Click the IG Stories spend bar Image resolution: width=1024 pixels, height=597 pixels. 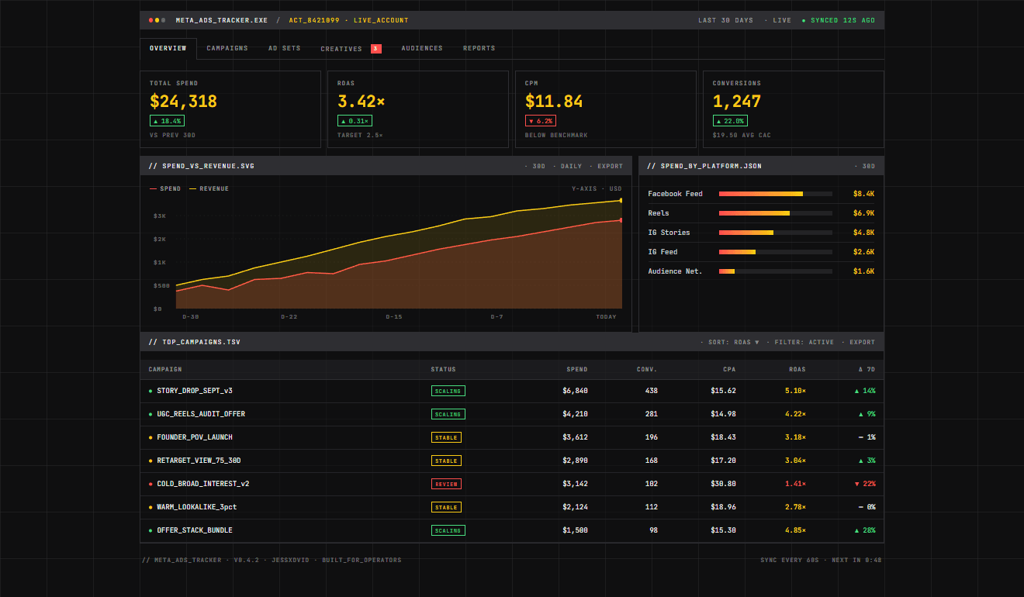(x=776, y=233)
